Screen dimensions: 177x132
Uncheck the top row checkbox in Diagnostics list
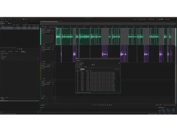78,72
